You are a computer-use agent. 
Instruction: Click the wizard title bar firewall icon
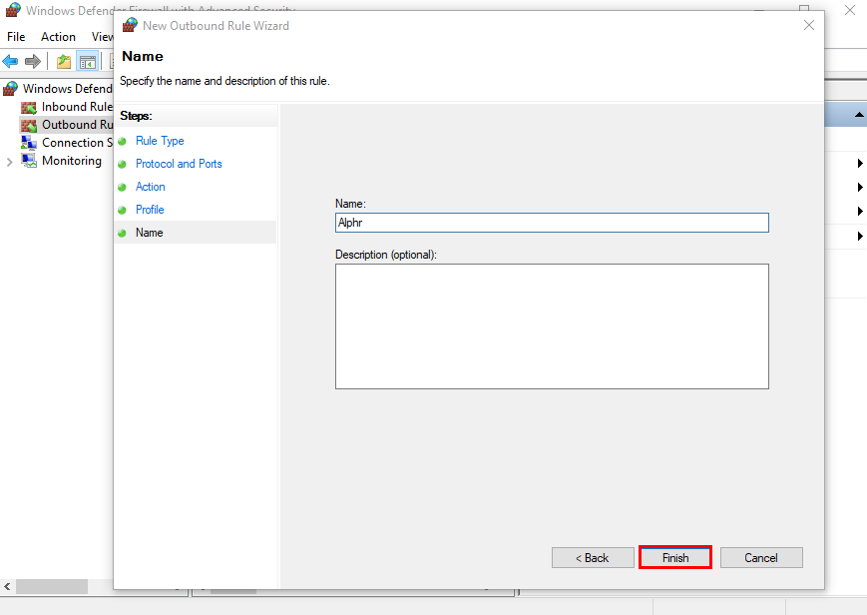130,25
